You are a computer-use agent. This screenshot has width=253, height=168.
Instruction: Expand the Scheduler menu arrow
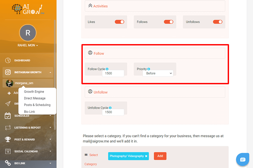pos(50,115)
